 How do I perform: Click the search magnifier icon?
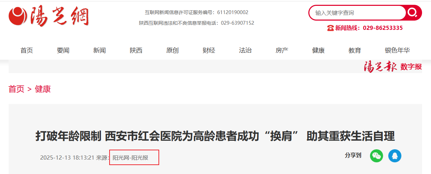tap(412, 13)
